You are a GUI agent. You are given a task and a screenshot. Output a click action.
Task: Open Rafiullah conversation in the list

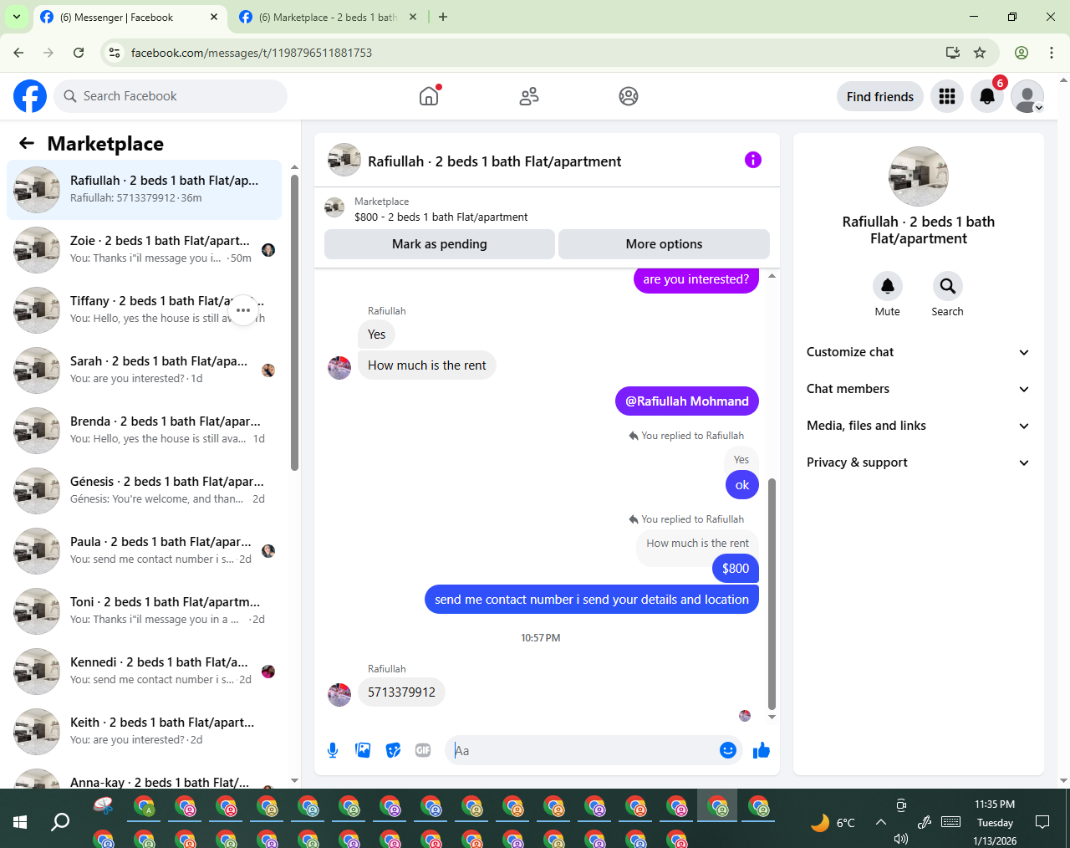pos(144,190)
